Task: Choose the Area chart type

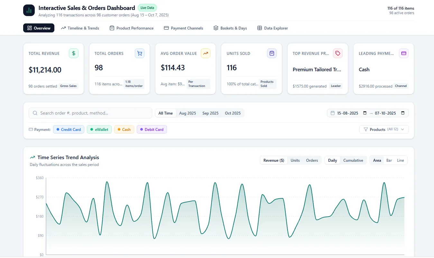Action: coord(377,160)
